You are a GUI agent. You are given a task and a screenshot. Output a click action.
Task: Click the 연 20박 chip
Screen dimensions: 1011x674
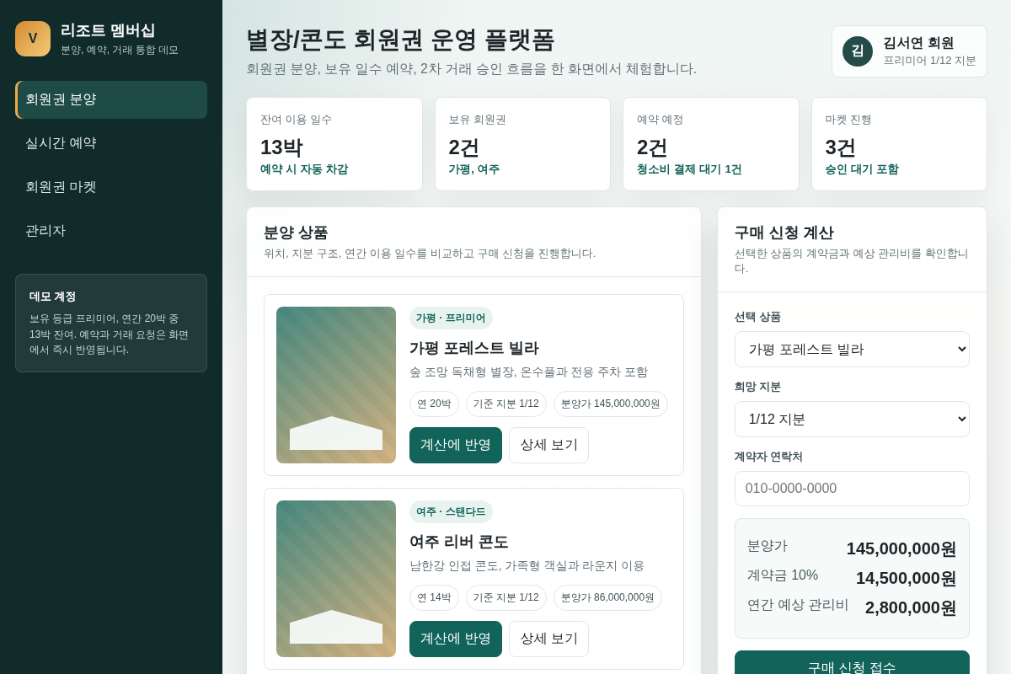[x=434, y=404]
